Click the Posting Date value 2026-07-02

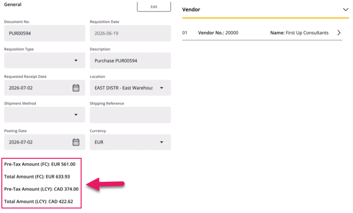(x=21, y=142)
